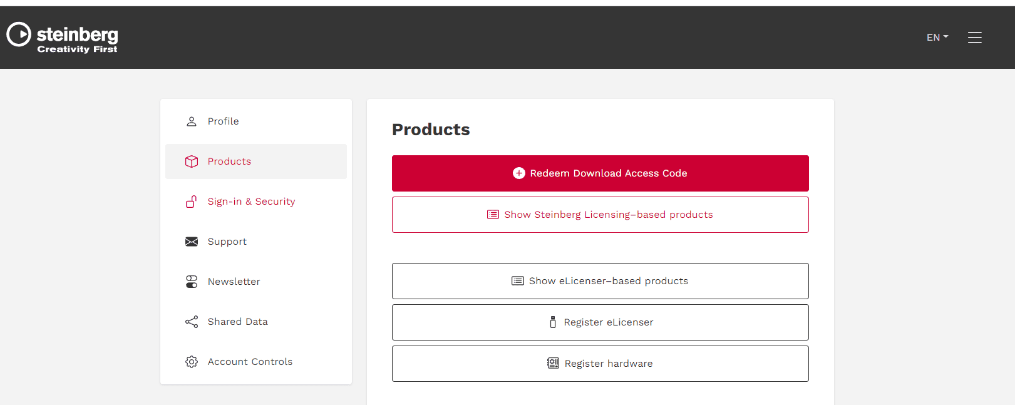Open Account Controls section
The height and width of the screenshot is (405, 1015).
tap(256, 362)
